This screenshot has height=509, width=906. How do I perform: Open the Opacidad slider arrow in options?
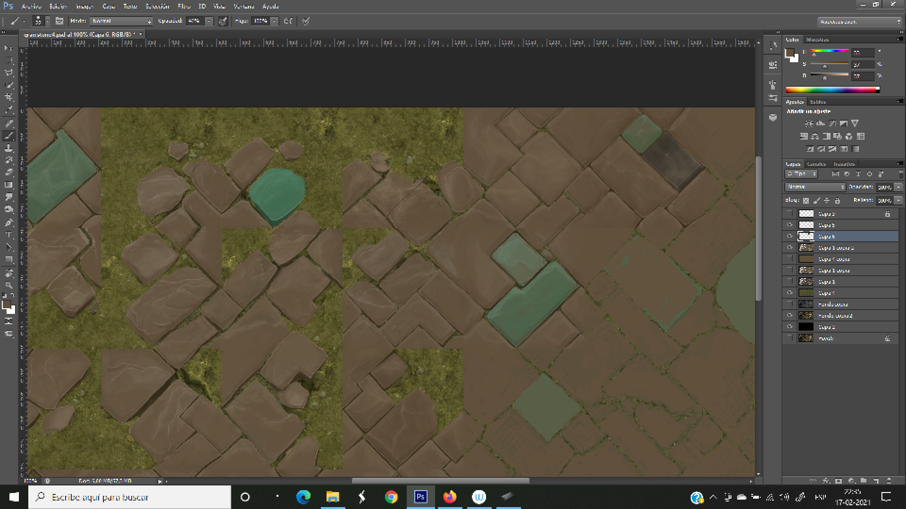coord(209,21)
